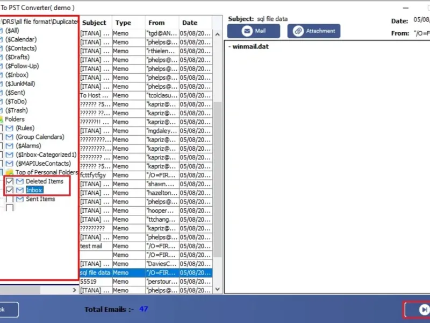Image resolution: width=430 pixels, height=323 pixels.
Task: Open the ($JunkMail) view
Action: [20, 84]
